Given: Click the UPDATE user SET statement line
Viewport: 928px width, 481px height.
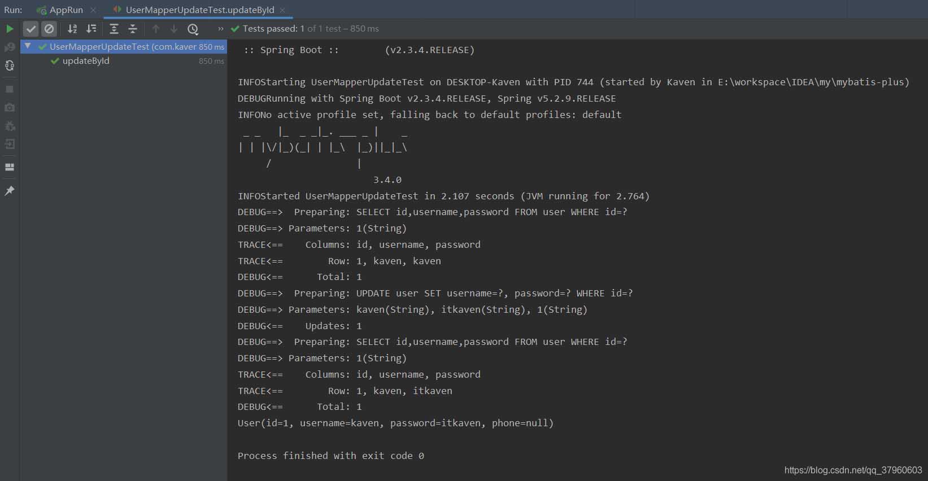Looking at the screenshot, I should (x=435, y=293).
